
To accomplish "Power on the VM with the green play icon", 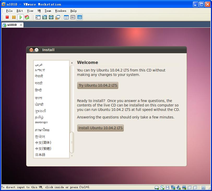I will 21,17.
